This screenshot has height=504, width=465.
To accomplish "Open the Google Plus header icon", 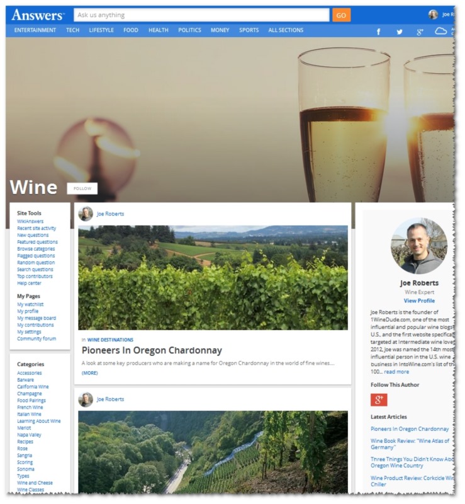I will coord(420,31).
